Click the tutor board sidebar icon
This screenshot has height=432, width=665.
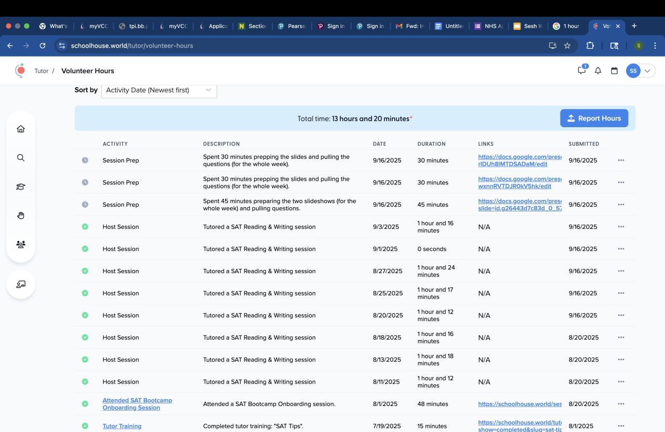21,284
